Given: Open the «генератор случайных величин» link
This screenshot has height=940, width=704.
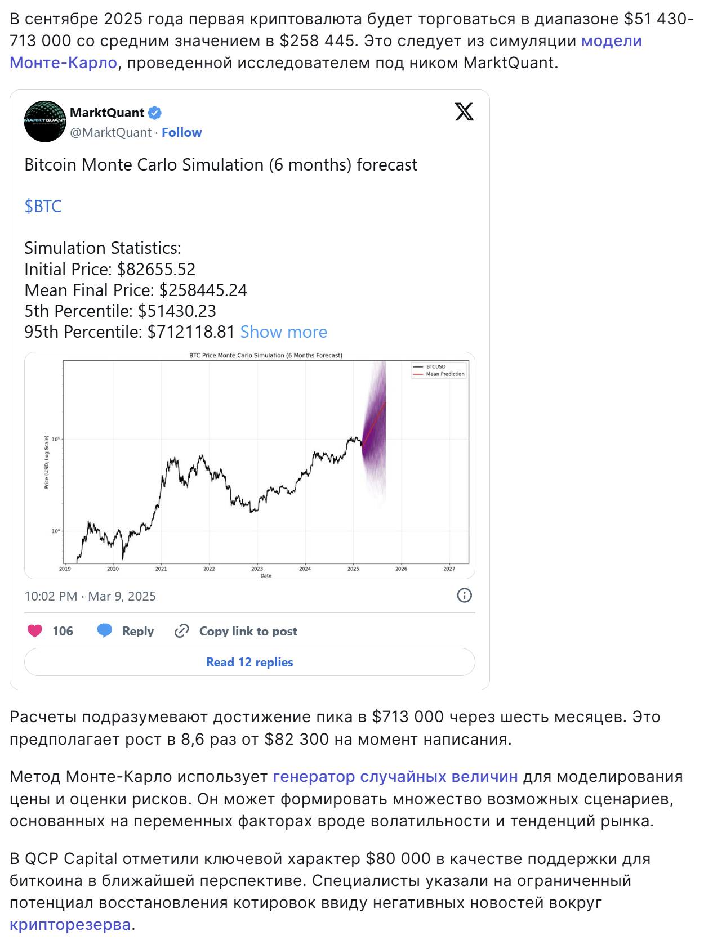Looking at the screenshot, I should click(395, 777).
